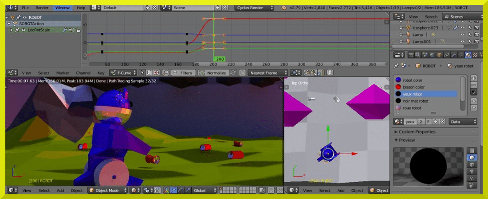The image size is (488, 199).
Task: Add a new scene next to Scene field
Action: pos(217,8)
